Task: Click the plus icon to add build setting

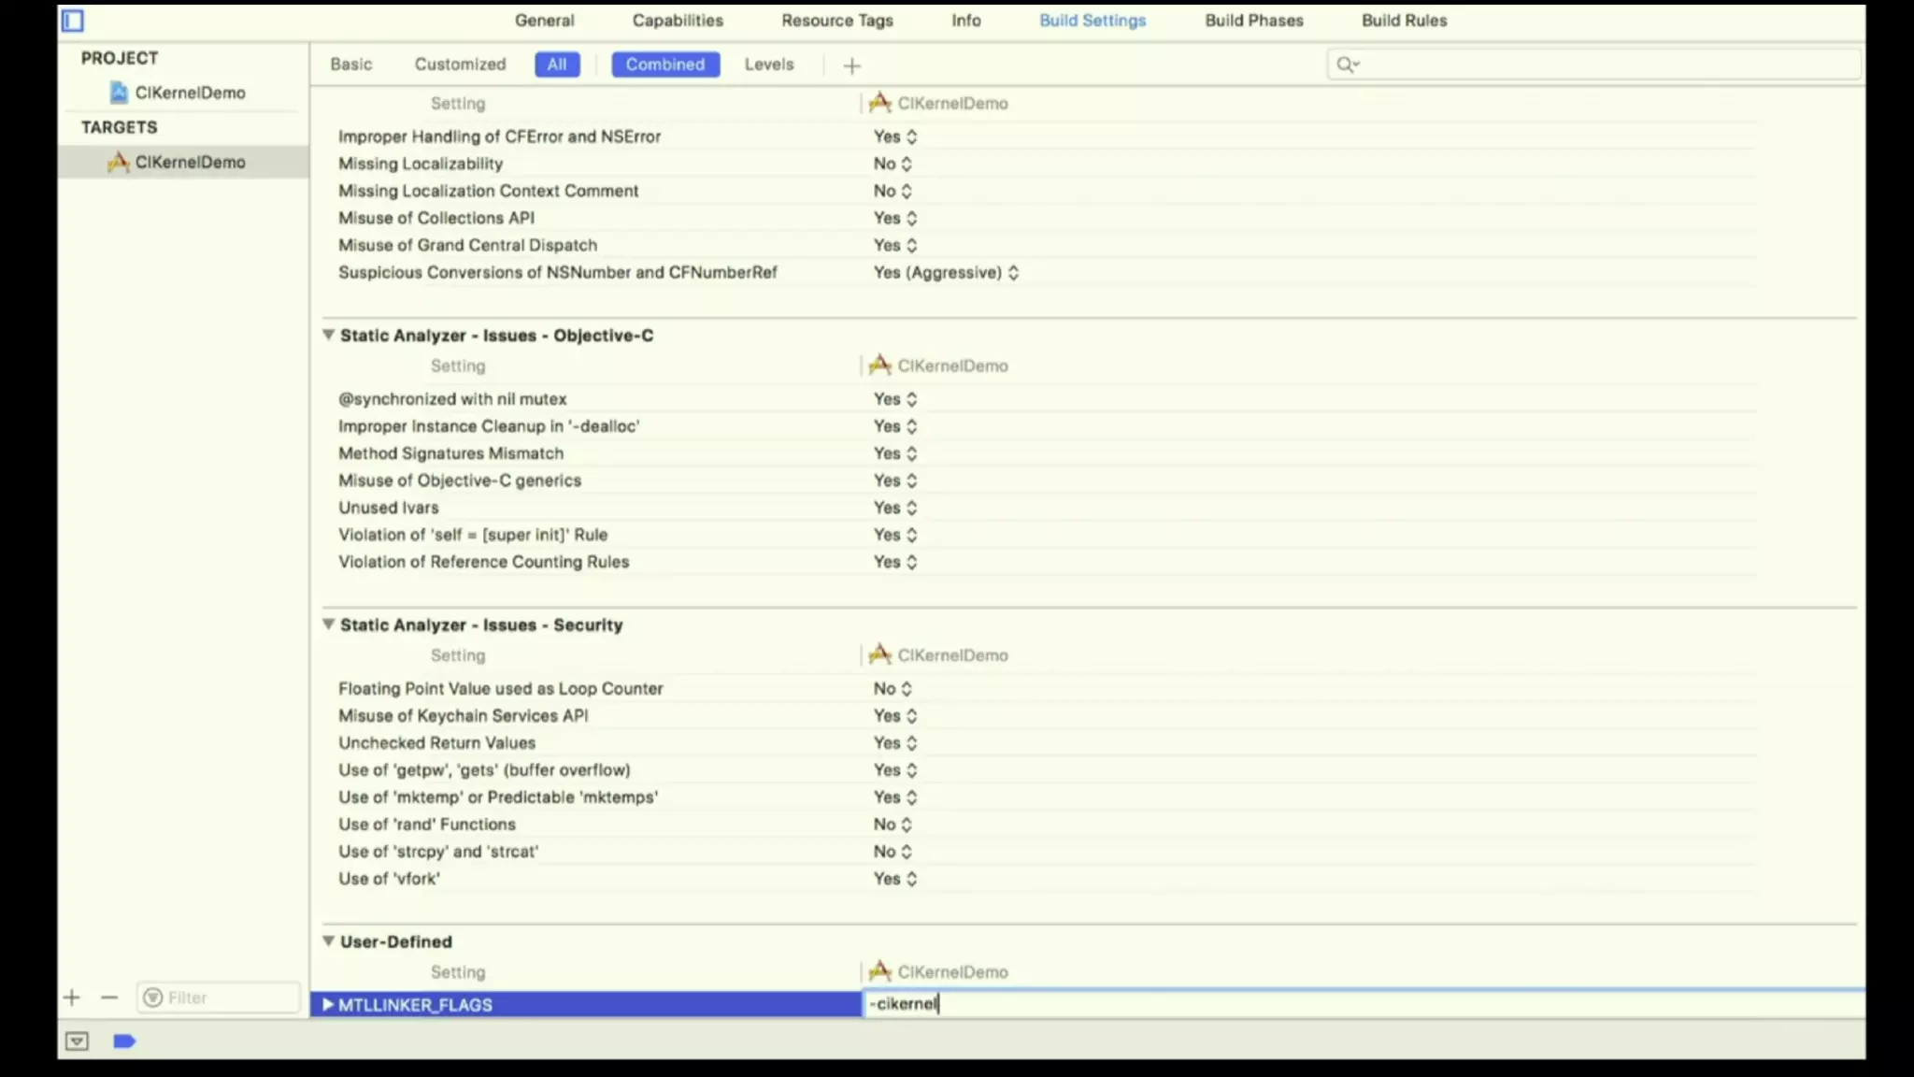Action: [851, 65]
